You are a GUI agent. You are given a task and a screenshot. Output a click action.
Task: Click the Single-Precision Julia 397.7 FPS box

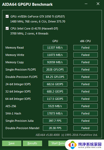point(55,121)
